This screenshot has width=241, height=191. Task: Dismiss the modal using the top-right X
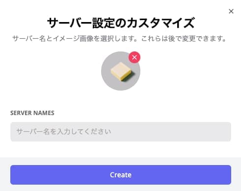[231, 11]
